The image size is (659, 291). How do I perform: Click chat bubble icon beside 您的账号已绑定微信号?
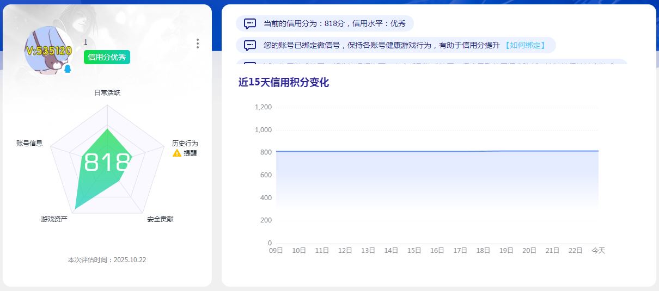(250, 45)
